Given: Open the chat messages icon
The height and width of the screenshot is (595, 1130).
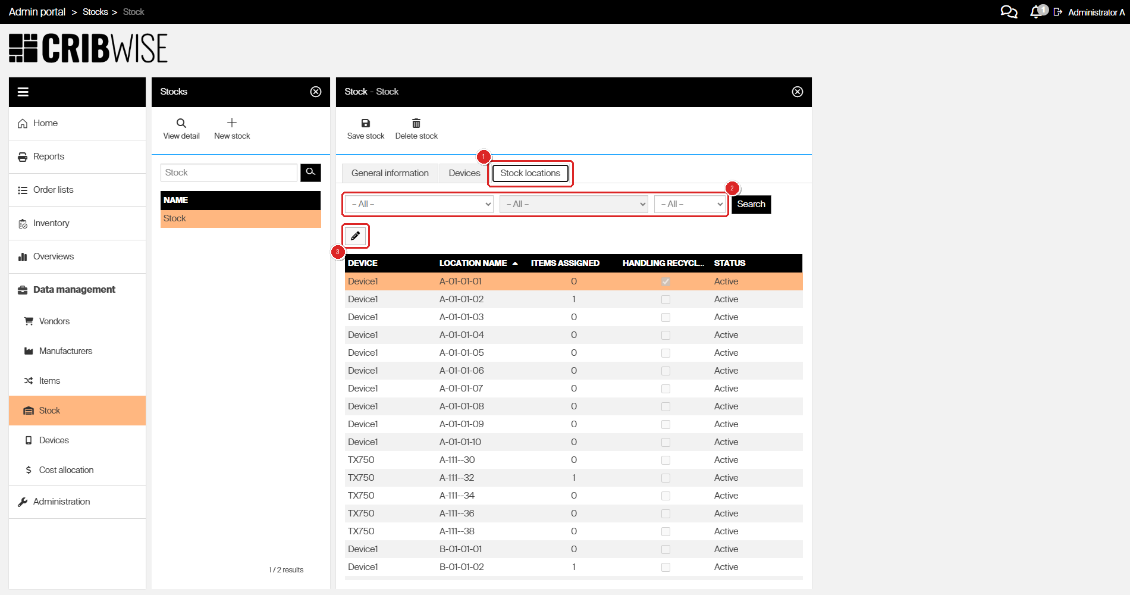Looking at the screenshot, I should pyautogui.click(x=1009, y=12).
